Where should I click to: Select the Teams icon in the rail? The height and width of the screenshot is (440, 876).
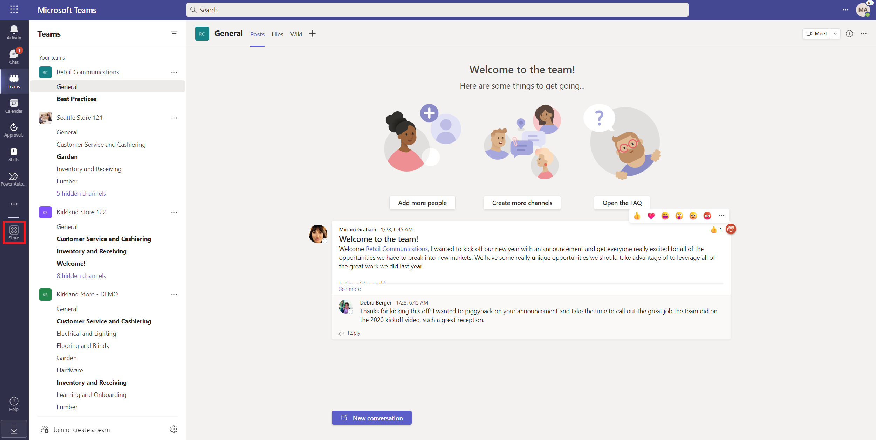(14, 81)
